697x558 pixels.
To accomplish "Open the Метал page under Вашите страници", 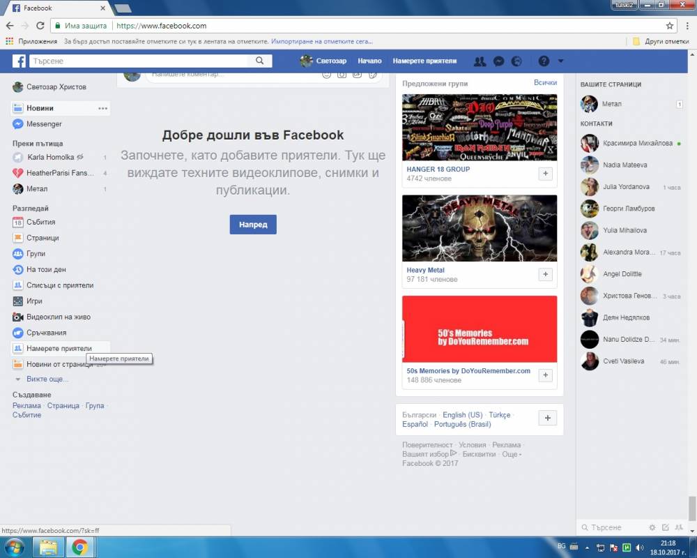I will click(x=631, y=104).
